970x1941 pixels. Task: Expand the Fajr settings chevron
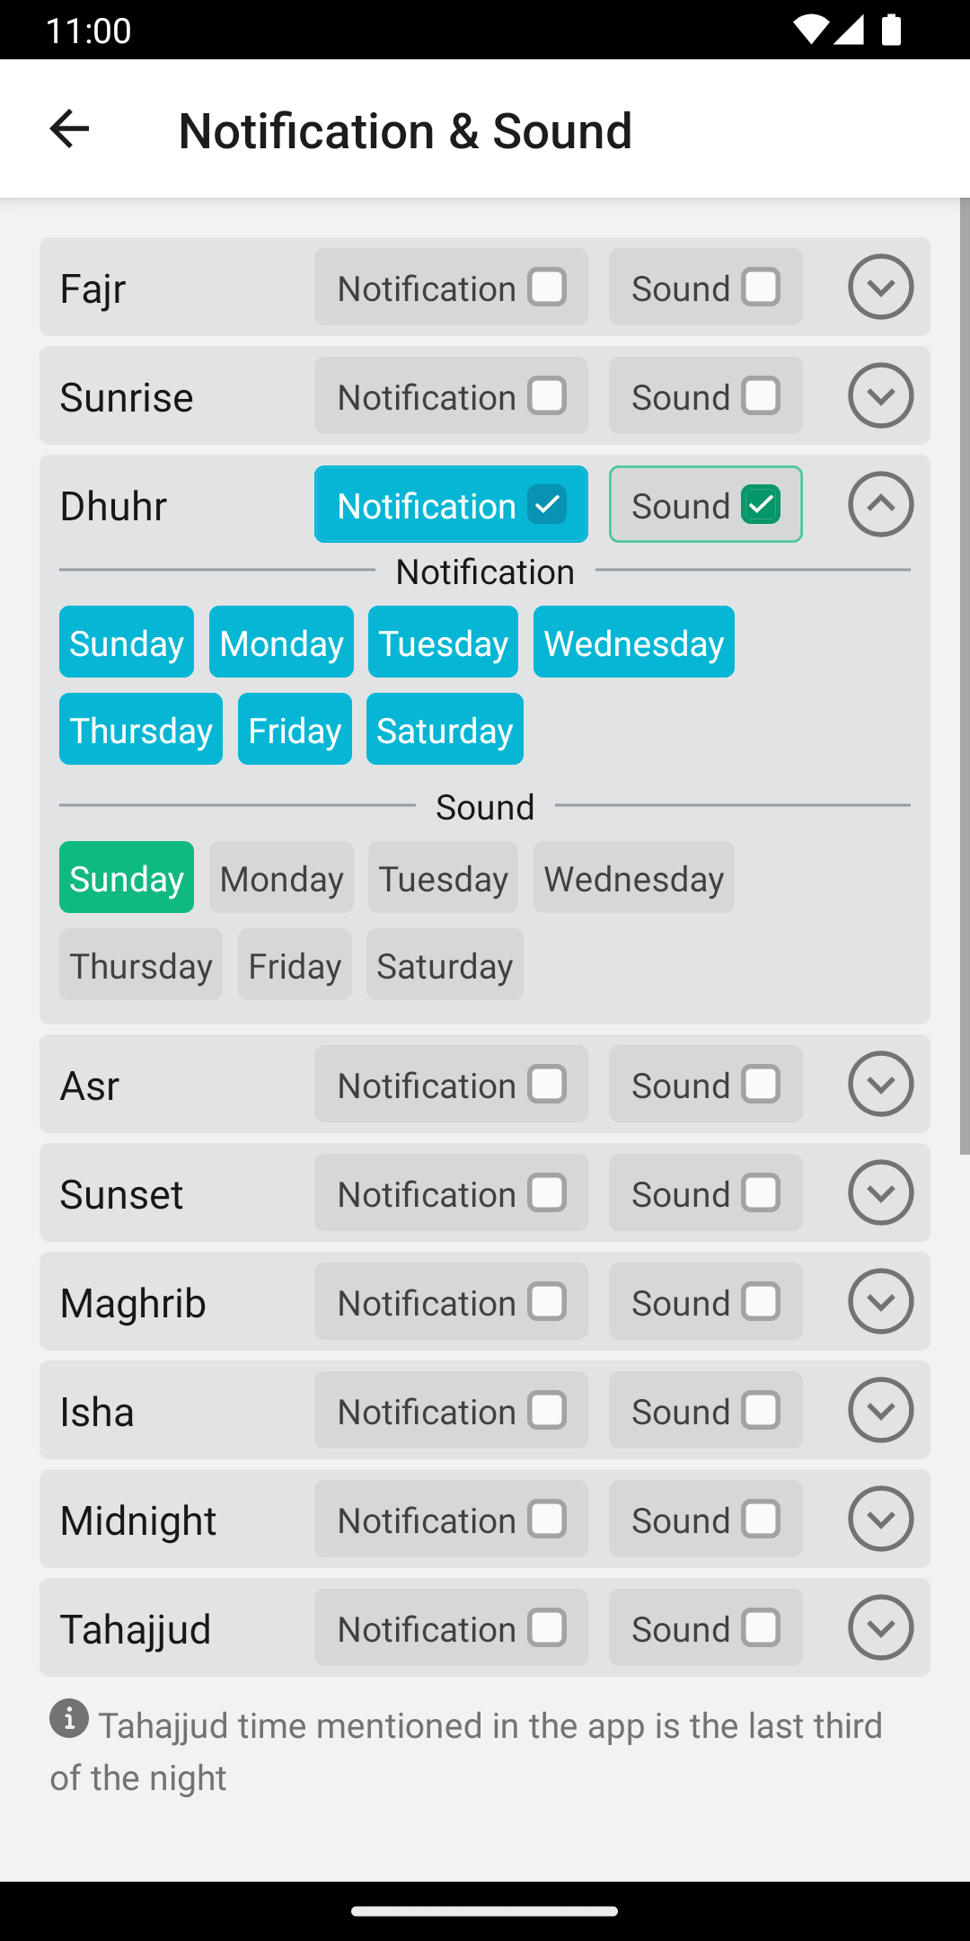tap(880, 288)
